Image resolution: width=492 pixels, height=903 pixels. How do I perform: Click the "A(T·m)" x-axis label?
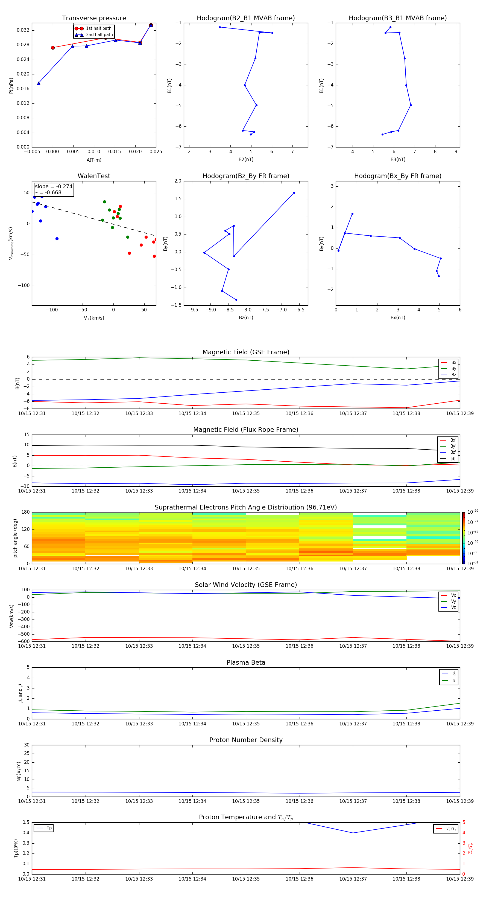click(x=94, y=160)
